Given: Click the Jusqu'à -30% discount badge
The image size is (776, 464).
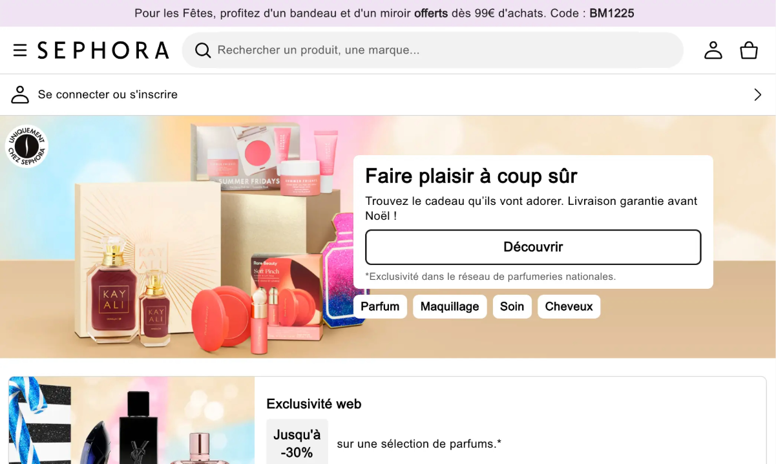Looking at the screenshot, I should click(x=297, y=443).
